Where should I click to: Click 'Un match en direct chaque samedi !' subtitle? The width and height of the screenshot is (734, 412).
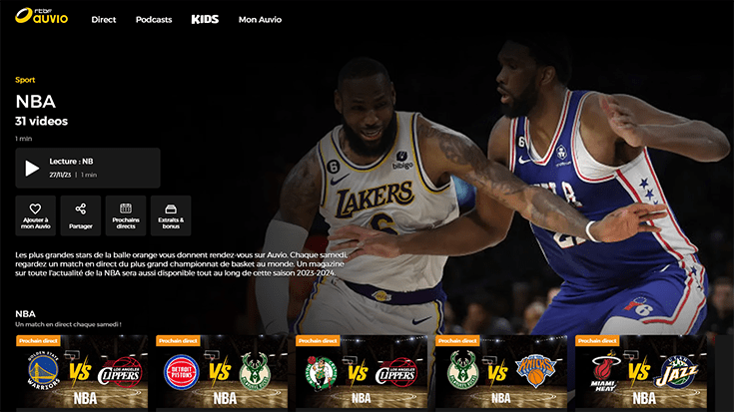[68, 324]
